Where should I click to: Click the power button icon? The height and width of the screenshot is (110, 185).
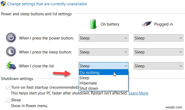[x=11, y=38]
